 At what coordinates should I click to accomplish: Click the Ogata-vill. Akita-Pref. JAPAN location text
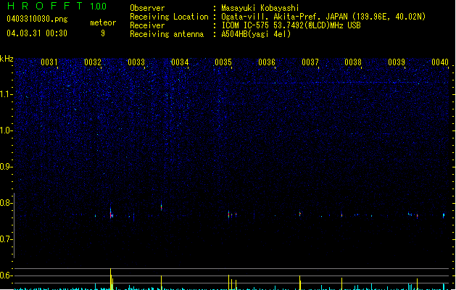[323, 17]
